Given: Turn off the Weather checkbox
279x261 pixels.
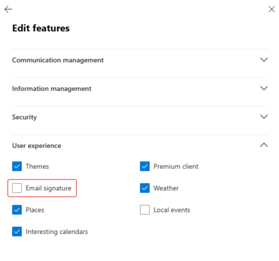Looking at the screenshot, I should [x=145, y=188].
